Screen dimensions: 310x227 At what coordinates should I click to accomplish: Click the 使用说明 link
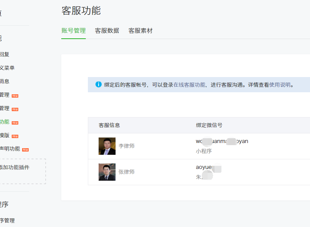click(280, 85)
